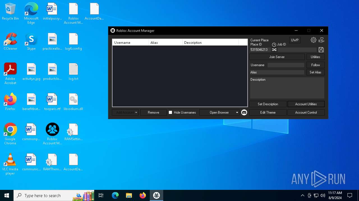The width and height of the screenshot is (359, 201).
Task: Expand the Open Browser dropdown arrow
Action: coord(237,113)
